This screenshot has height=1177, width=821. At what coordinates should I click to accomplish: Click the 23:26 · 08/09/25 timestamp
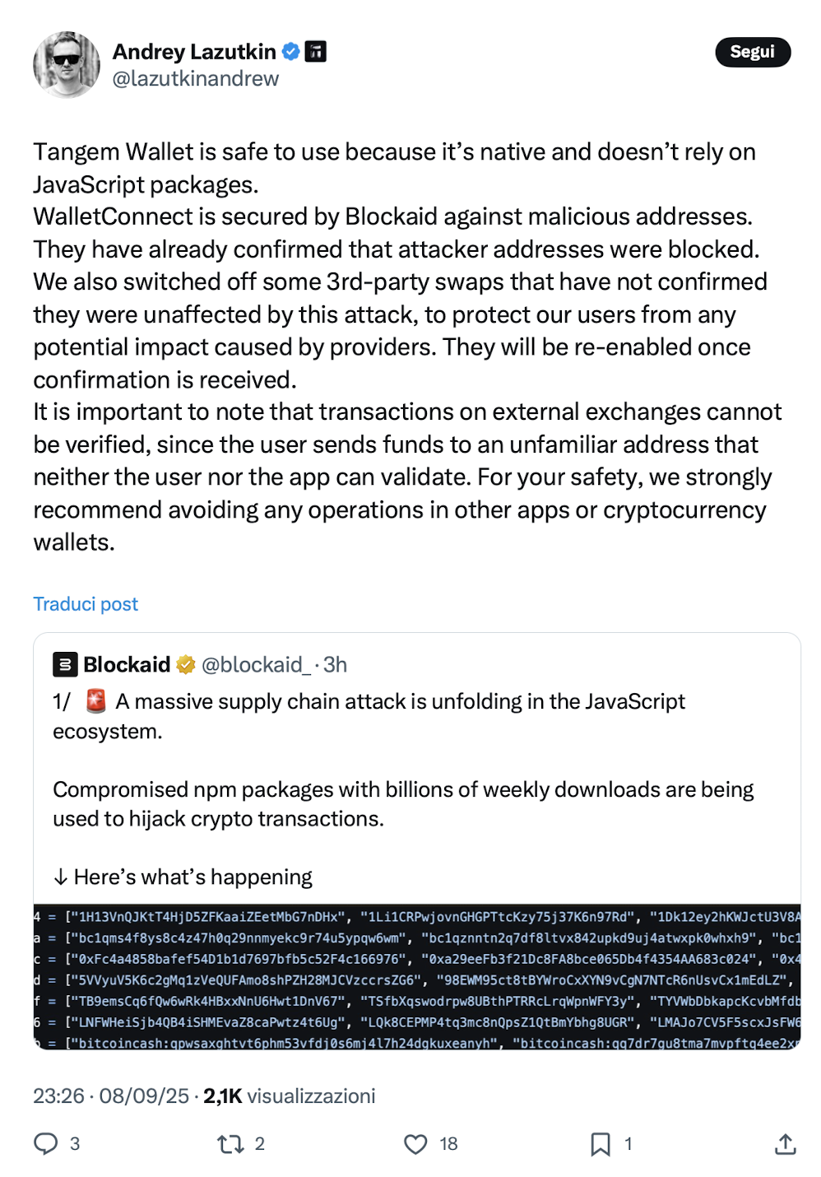pyautogui.click(x=111, y=1096)
